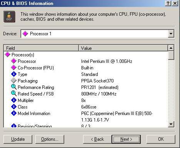Click the list scrollbar up arrow
Viewport: 180px width, 148px height.
point(171,48)
